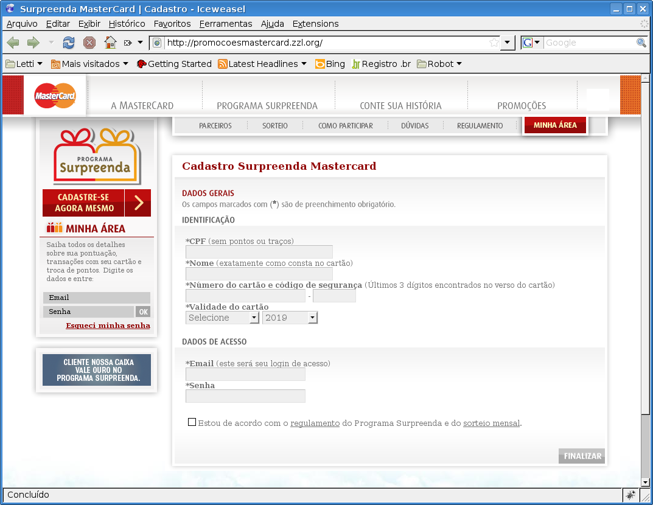Open the Arquivo menu
This screenshot has height=505, width=653.
(22, 24)
